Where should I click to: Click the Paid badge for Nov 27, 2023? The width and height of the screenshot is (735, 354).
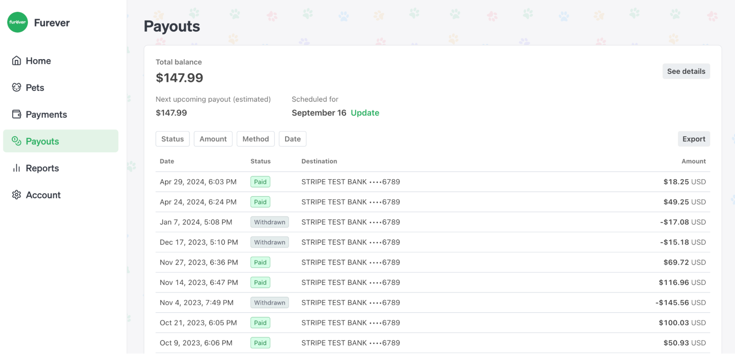pos(260,262)
